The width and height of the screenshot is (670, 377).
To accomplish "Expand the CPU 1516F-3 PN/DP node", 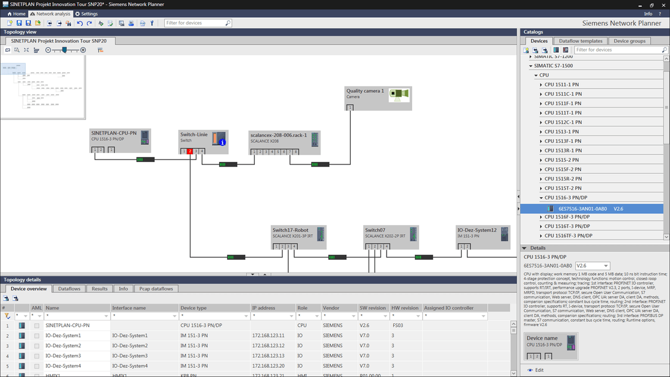I will (541, 217).
